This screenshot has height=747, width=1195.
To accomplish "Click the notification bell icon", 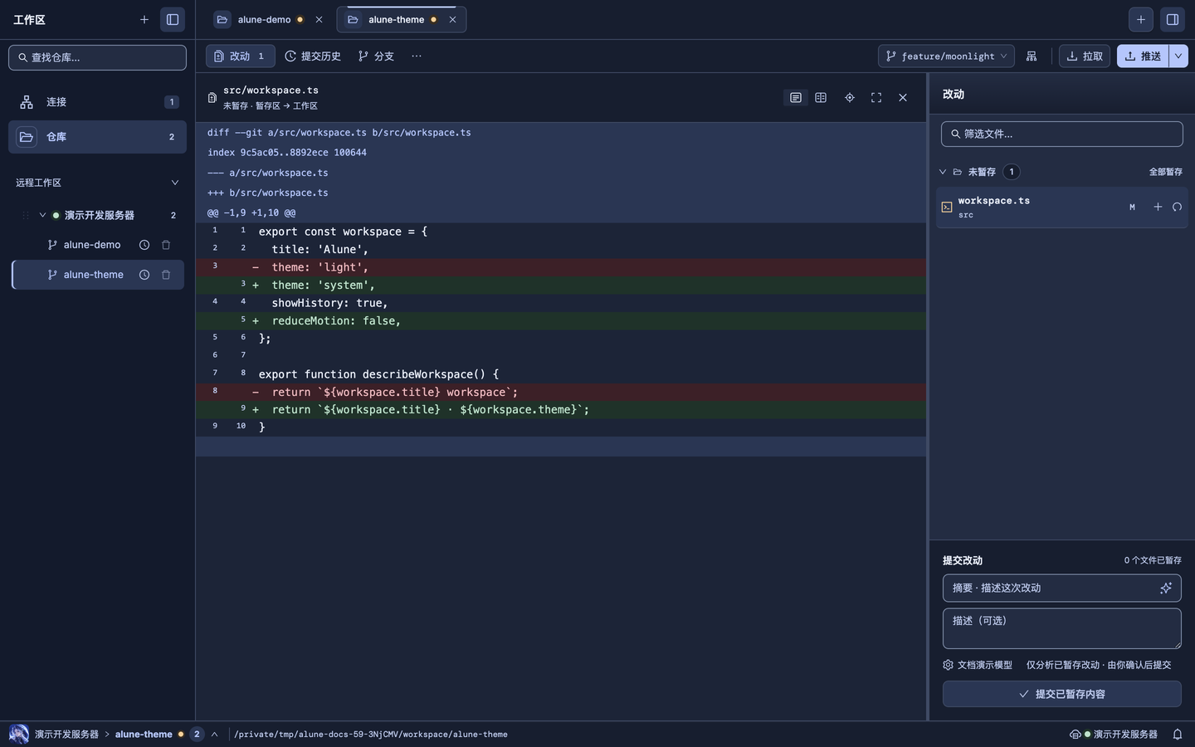I will [1178, 735].
